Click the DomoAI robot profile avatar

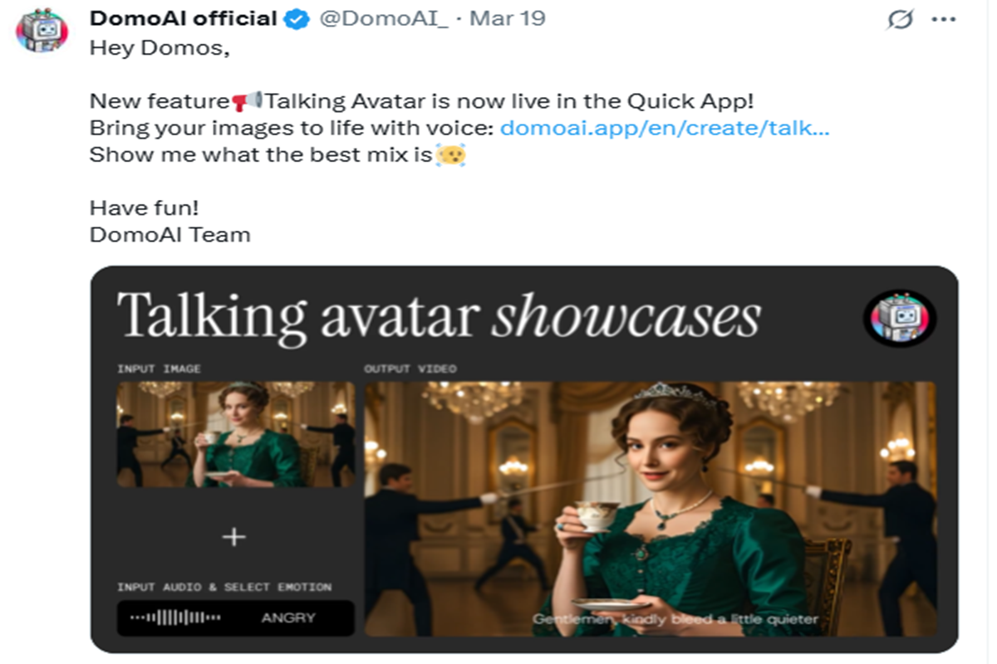coord(42,31)
